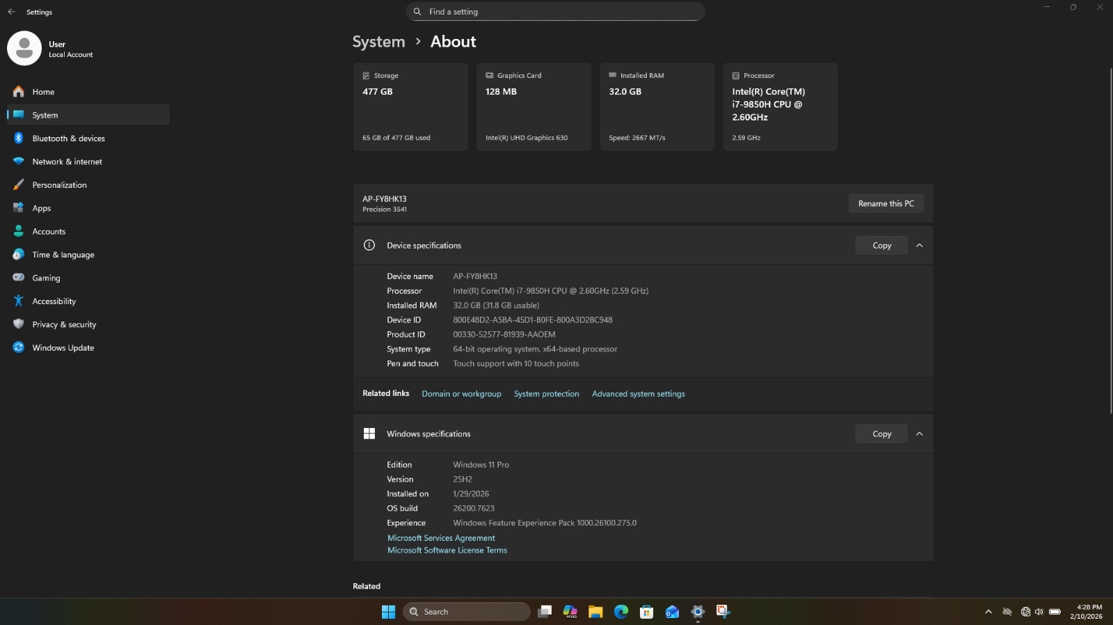Open Domain or workgroup link
Screen dimensions: 1113x625
coord(461,394)
